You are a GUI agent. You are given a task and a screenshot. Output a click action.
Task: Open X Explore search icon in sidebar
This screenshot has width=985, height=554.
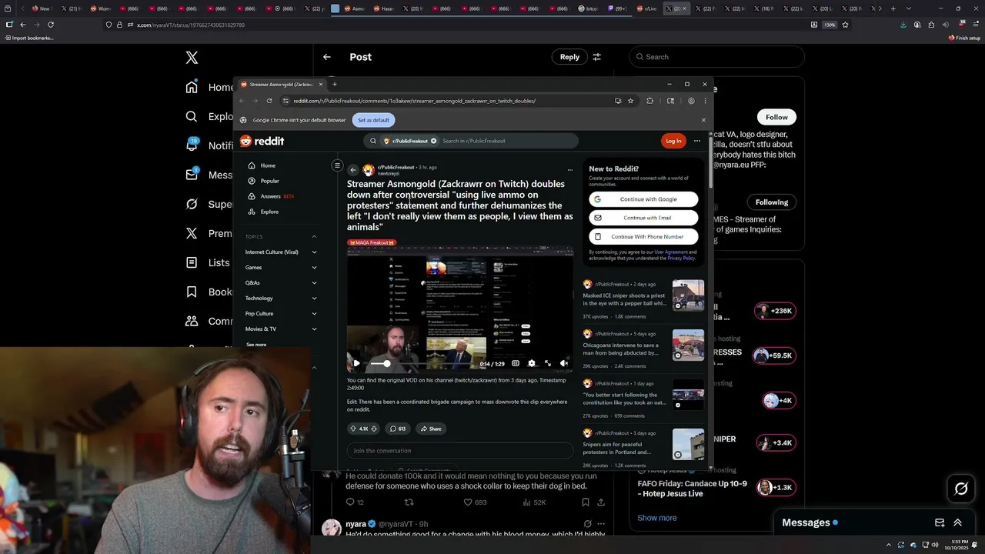click(x=192, y=117)
